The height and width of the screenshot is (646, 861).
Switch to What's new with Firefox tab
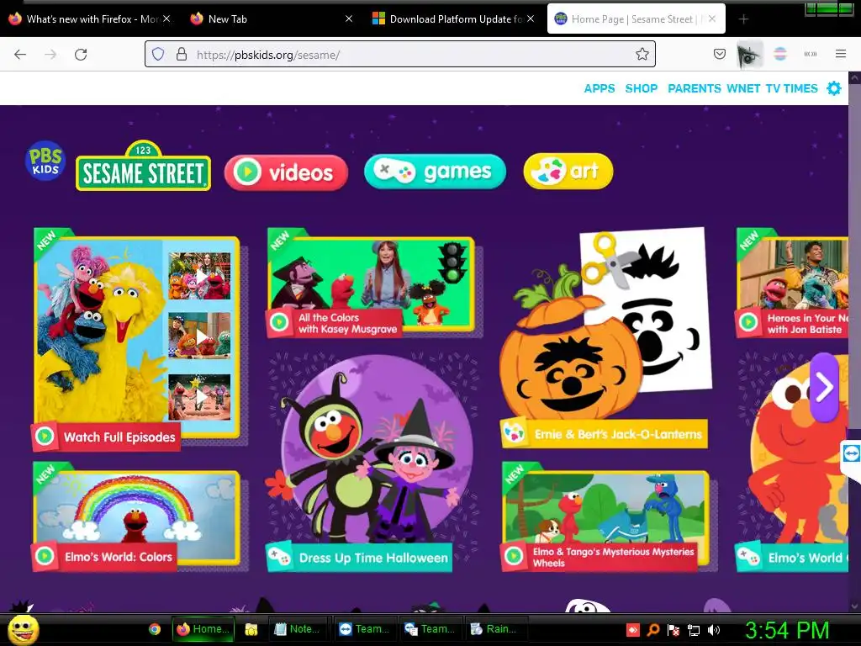pyautogui.click(x=89, y=19)
